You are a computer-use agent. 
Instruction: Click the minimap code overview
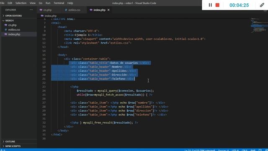pyautogui.click(x=259, y=25)
